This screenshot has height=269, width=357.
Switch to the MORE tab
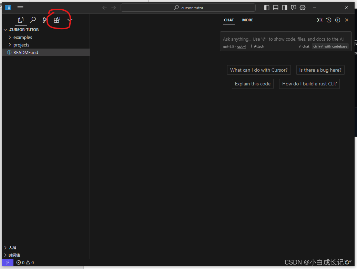tap(247, 20)
